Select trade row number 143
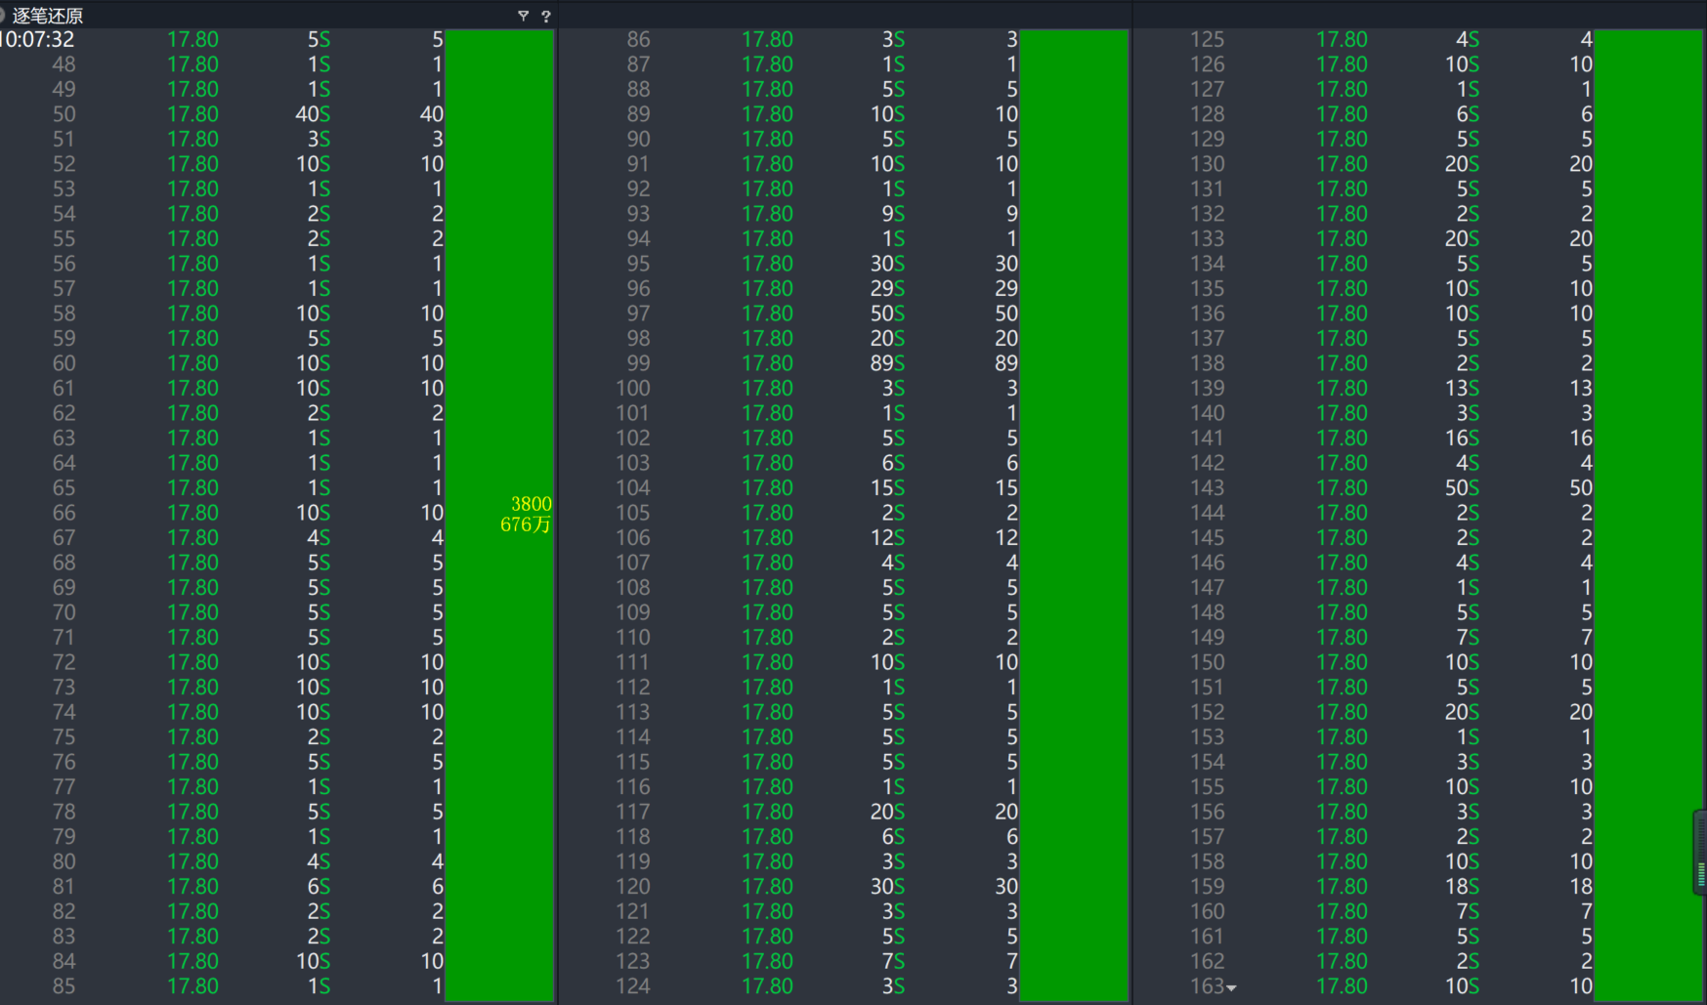Viewport: 1707px width, 1005px height. click(1207, 487)
